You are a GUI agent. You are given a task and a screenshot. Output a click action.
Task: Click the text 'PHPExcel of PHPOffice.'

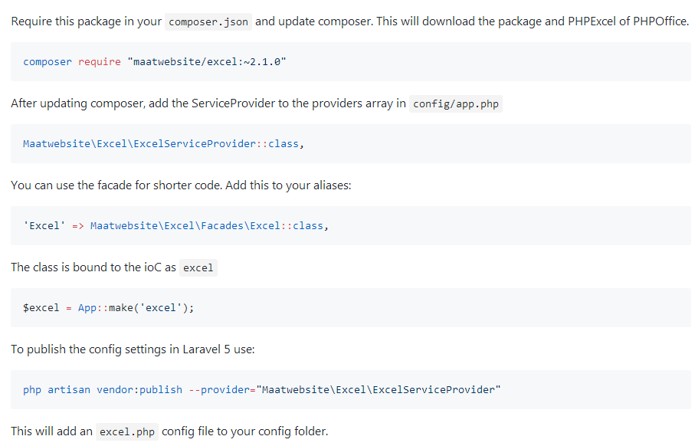tap(628, 21)
